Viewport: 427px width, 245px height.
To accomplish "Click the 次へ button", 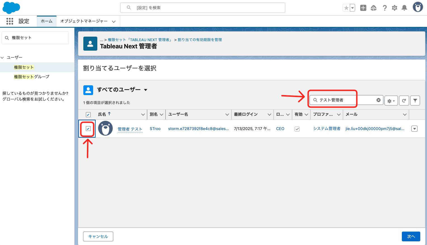I will (411, 236).
